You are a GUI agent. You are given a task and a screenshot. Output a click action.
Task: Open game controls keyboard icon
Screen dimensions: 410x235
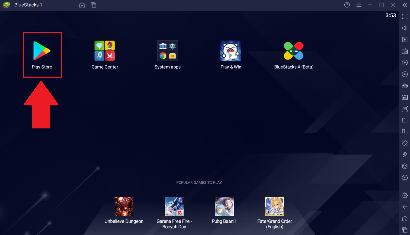coord(405,51)
